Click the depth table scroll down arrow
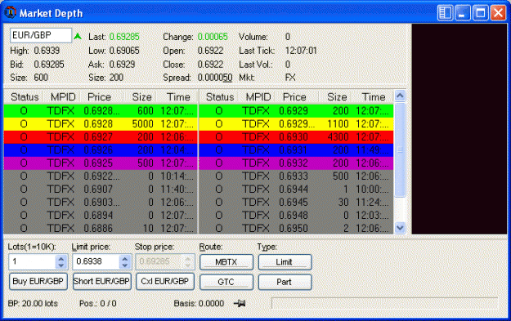511x321 pixels. tap(400, 228)
